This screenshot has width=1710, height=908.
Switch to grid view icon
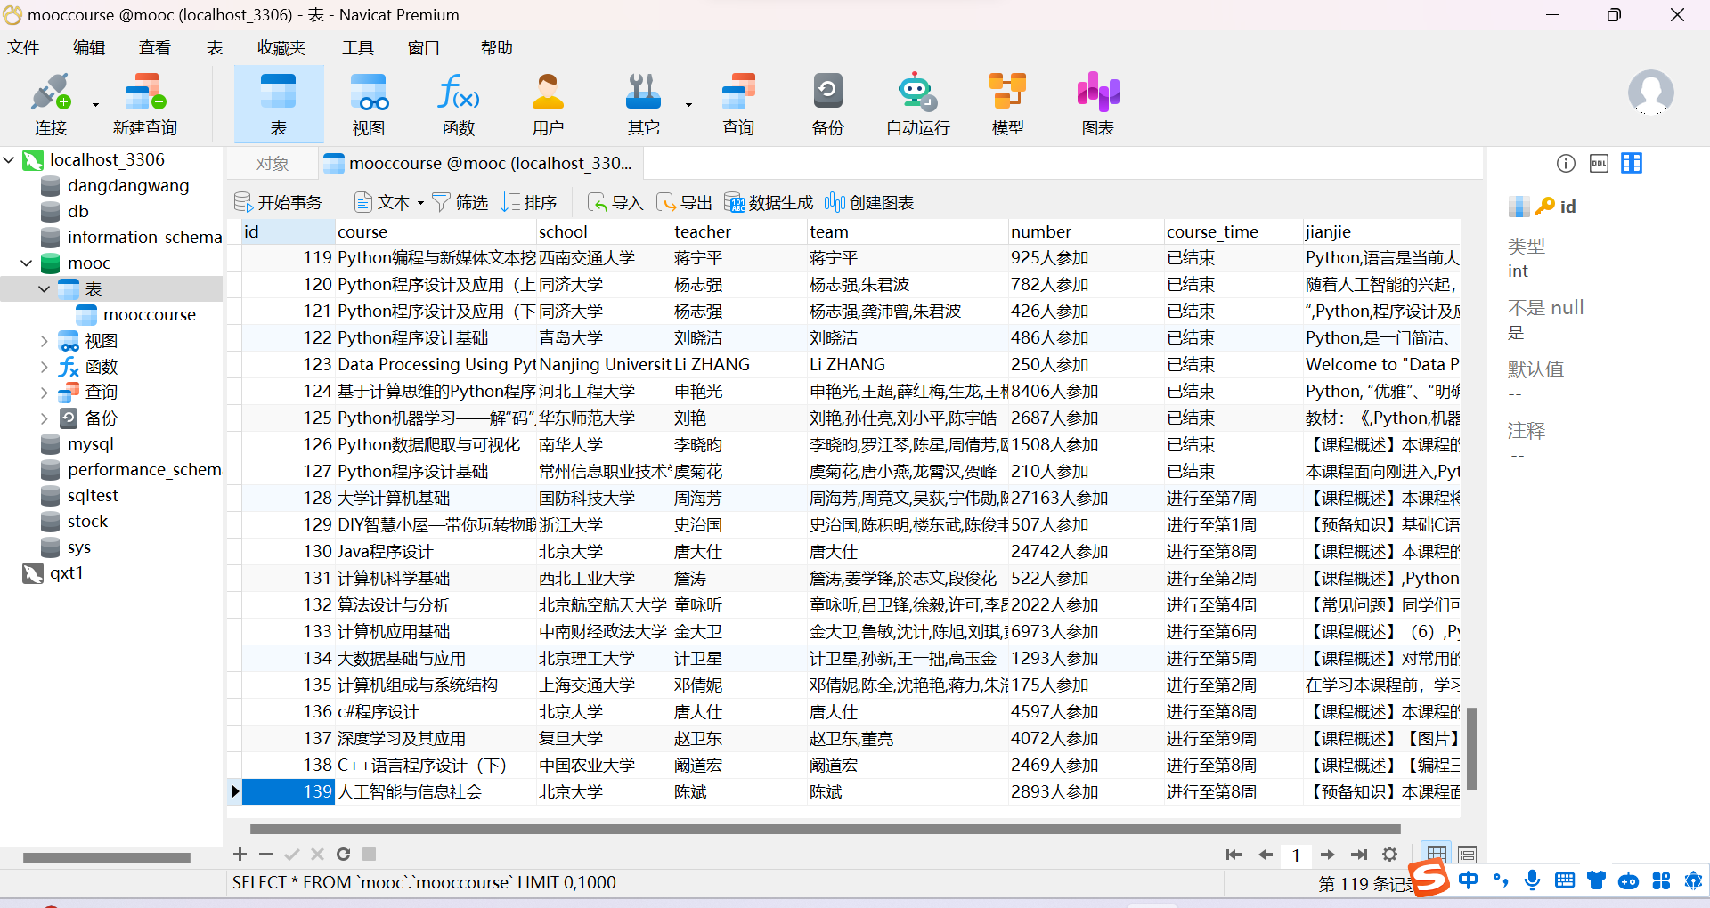click(x=1437, y=855)
